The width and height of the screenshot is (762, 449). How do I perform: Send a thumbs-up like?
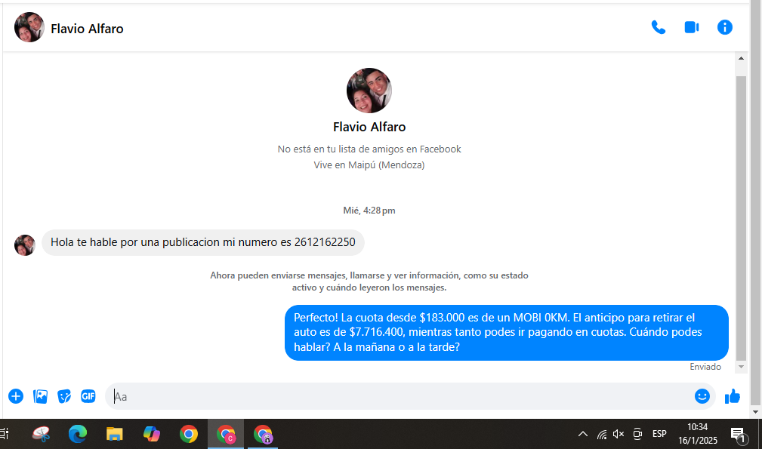[733, 397]
